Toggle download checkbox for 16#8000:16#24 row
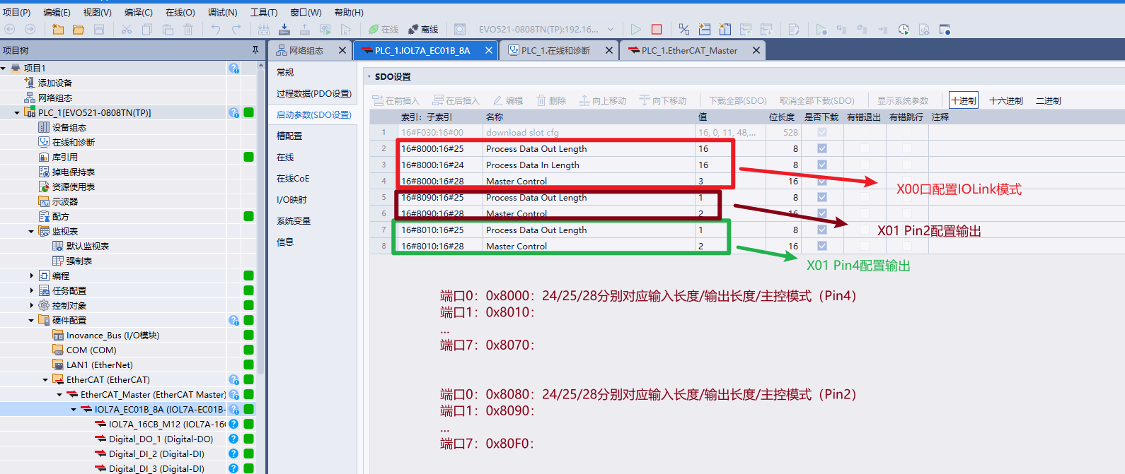Image resolution: width=1125 pixels, height=474 pixels. pyautogui.click(x=822, y=165)
